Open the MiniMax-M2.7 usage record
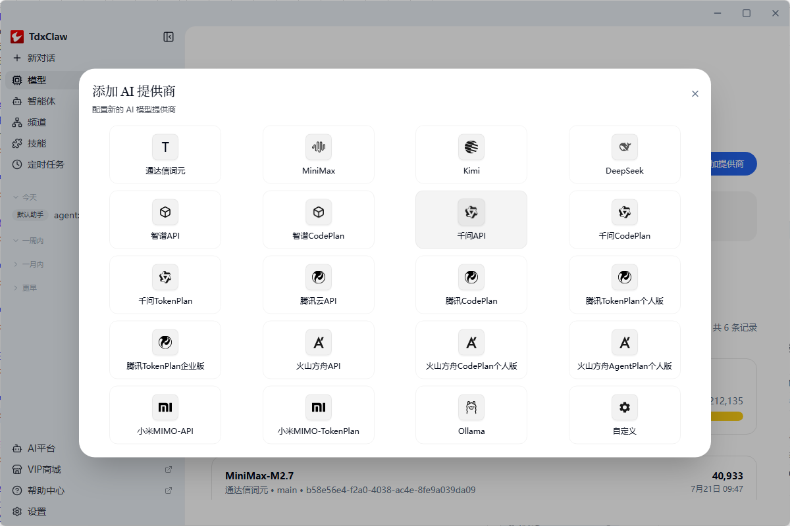This screenshot has height=526, width=790. point(484,477)
